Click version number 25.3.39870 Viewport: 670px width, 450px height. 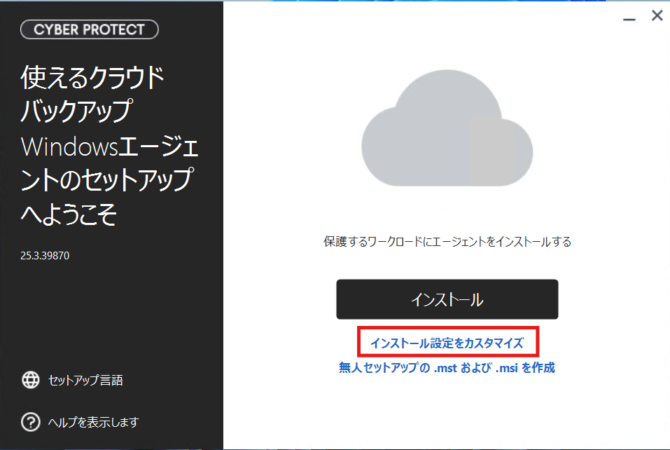(x=45, y=255)
